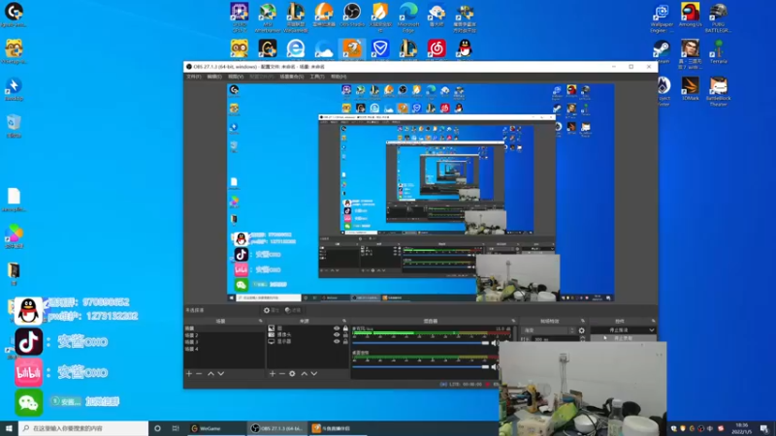
Task: Remove the source with the Sources minus icon
Action: click(282, 374)
